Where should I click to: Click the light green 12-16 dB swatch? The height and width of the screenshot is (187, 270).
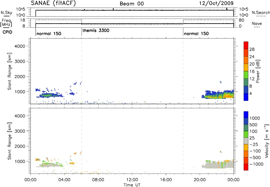coord(246,75)
